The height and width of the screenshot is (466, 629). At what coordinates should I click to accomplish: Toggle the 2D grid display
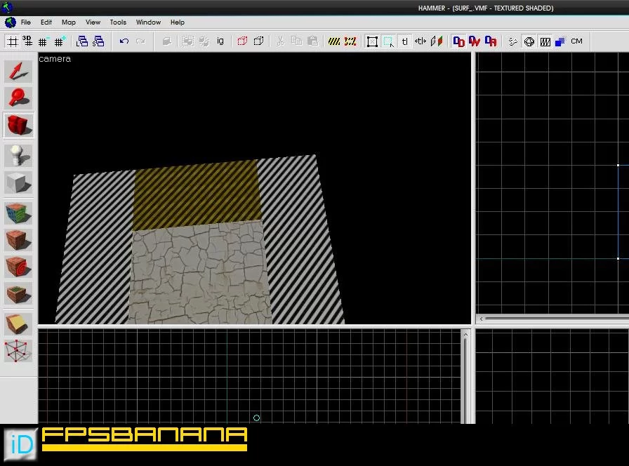click(x=13, y=41)
